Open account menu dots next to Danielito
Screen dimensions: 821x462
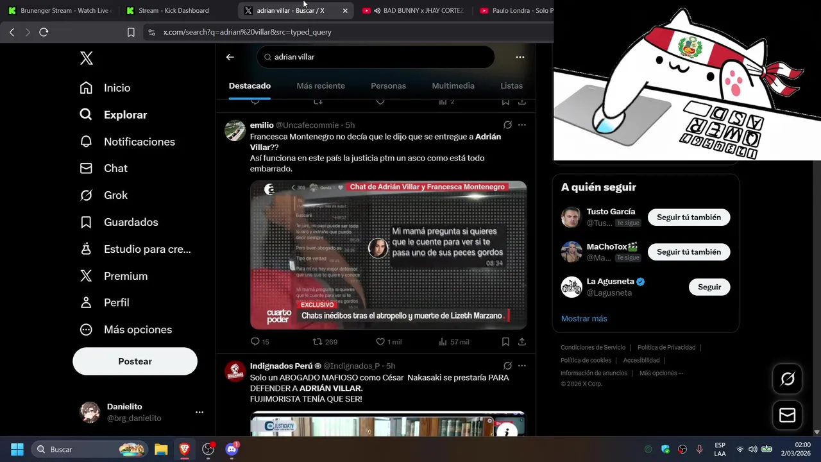[199, 413]
